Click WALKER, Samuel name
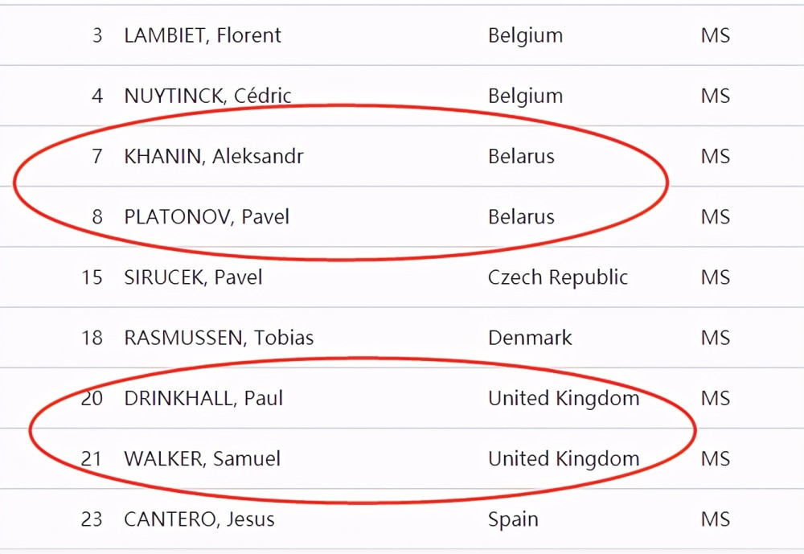Image resolution: width=804 pixels, height=554 pixels. [203, 459]
